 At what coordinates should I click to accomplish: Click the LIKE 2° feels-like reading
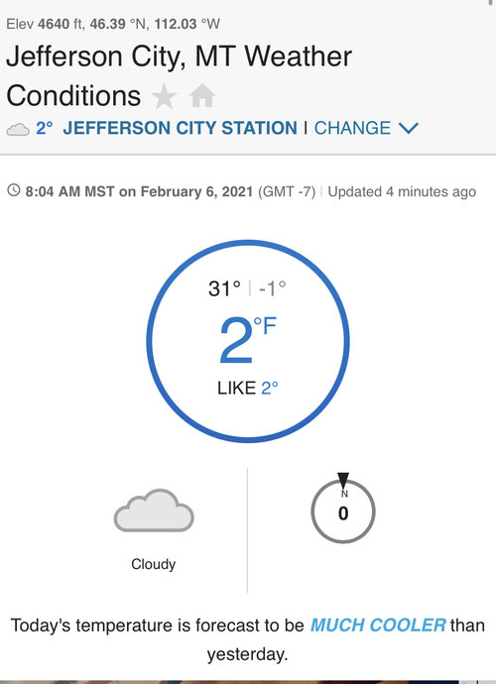point(248,388)
